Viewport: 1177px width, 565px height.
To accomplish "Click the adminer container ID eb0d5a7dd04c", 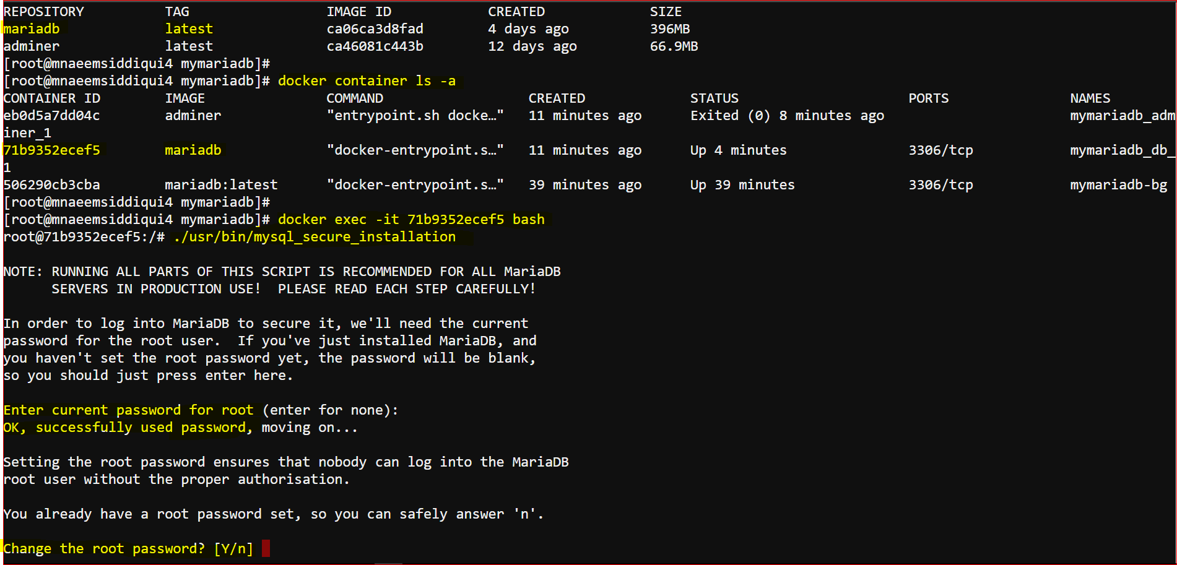I will pyautogui.click(x=52, y=115).
